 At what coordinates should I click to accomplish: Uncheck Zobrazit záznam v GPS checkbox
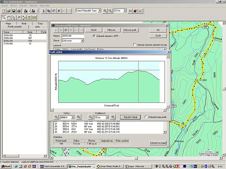pyautogui.click(x=94, y=36)
